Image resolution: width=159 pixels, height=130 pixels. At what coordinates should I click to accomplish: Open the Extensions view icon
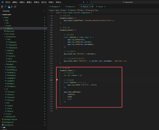15,7
